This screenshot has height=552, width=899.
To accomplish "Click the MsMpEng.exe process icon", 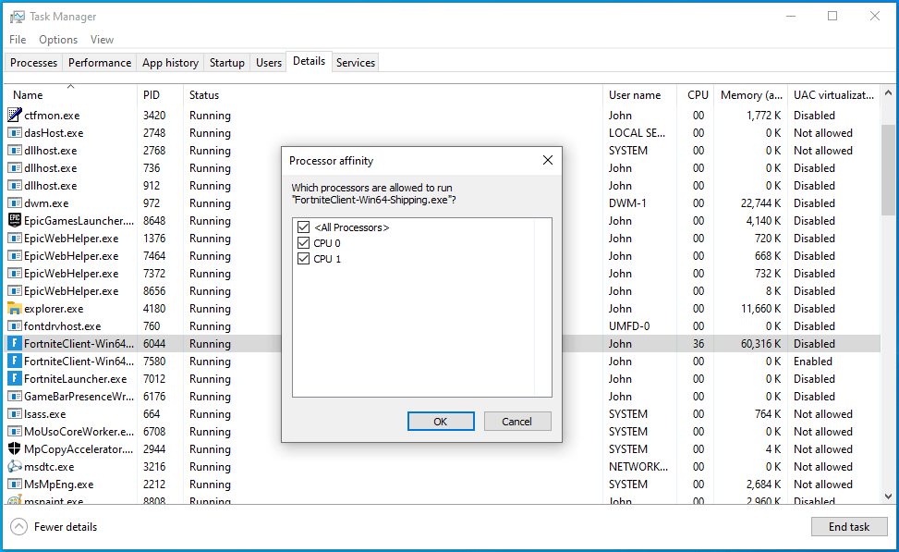I will click(15, 485).
